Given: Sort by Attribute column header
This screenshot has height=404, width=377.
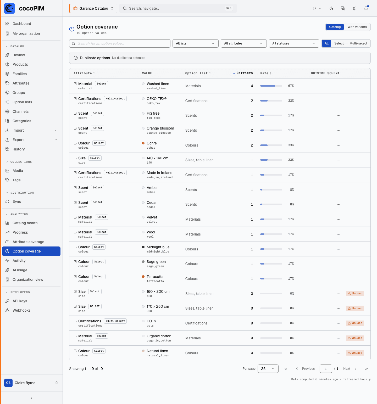Looking at the screenshot, I should [x=85, y=73].
